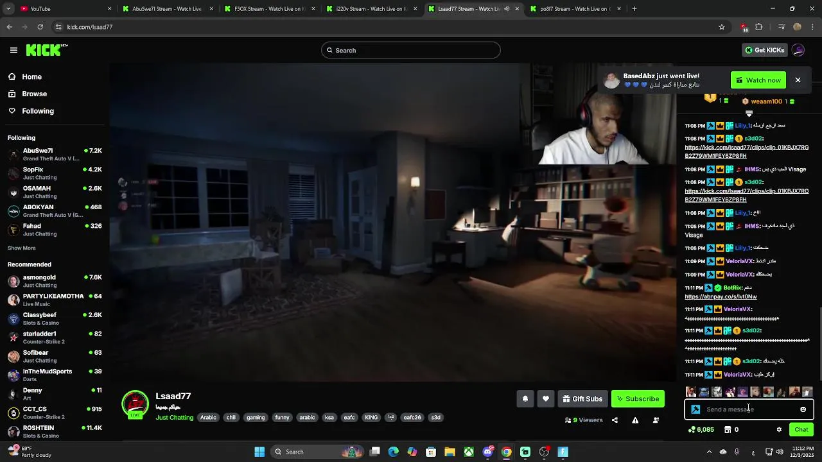The width and height of the screenshot is (822, 462).
Task: Click the report warning triangle icon
Action: click(x=635, y=420)
